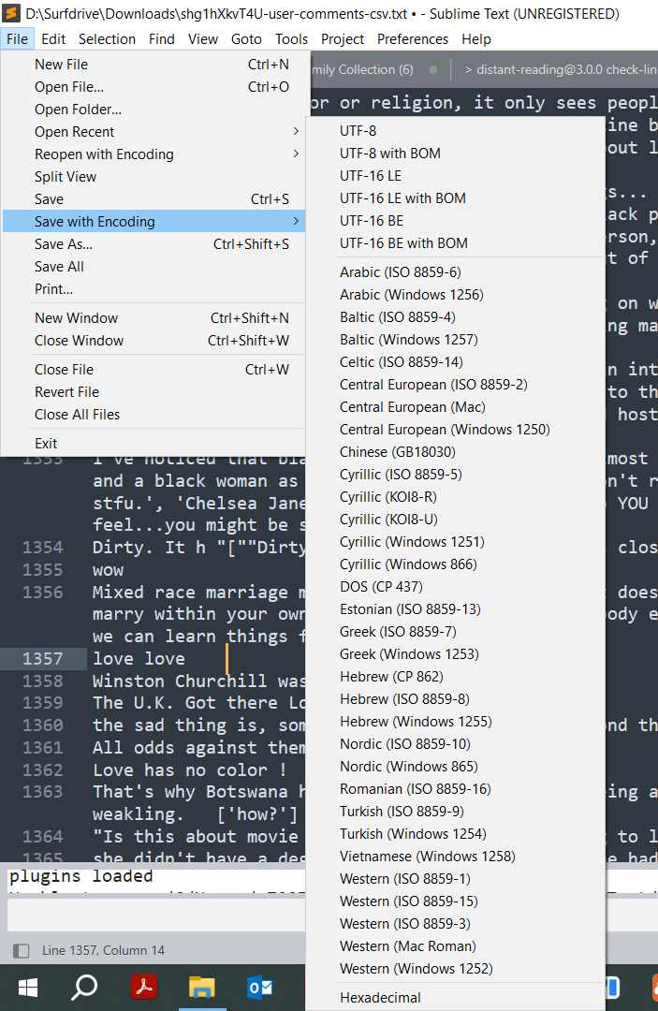This screenshot has width=658, height=1011.
Task: Choose Arabic (ISO 8859-6) encoding
Action: [x=456, y=272]
